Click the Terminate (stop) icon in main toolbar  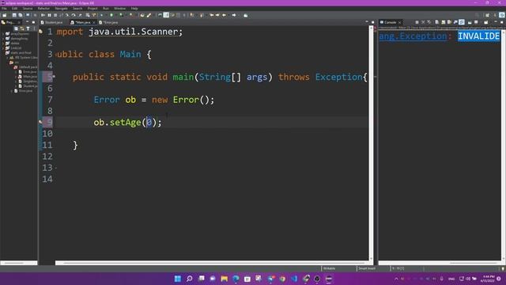55,15
